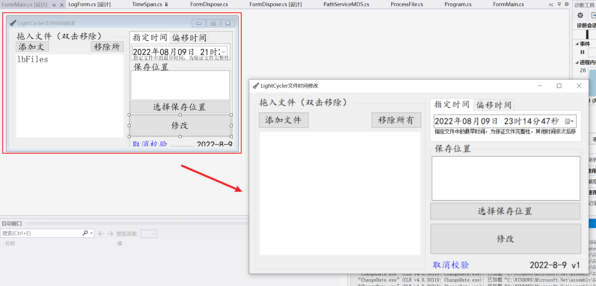The height and width of the screenshot is (286, 596).
Task: Click the '2022-8-9 v1' version label
Action: click(x=555, y=265)
